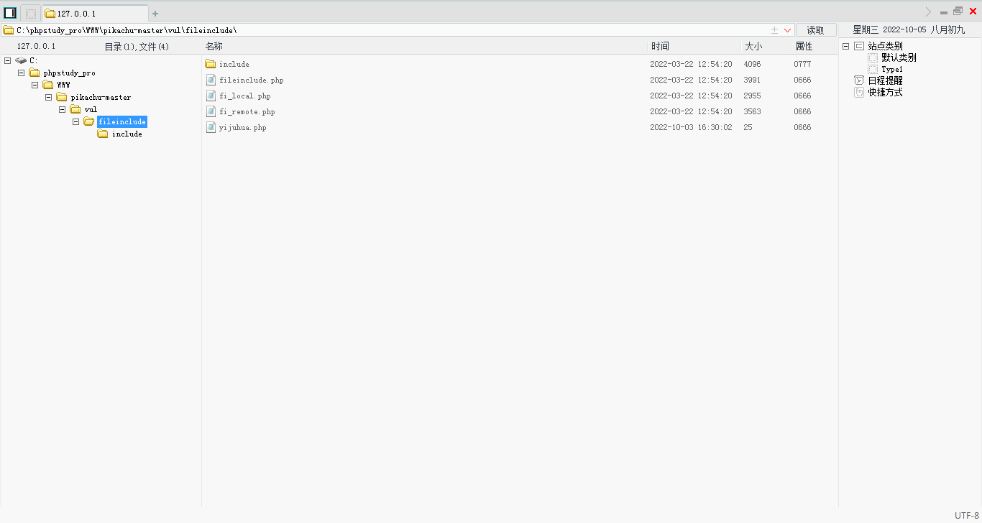The width and height of the screenshot is (982, 523).
Task: Click the address bar folder icon
Action: (x=6, y=30)
